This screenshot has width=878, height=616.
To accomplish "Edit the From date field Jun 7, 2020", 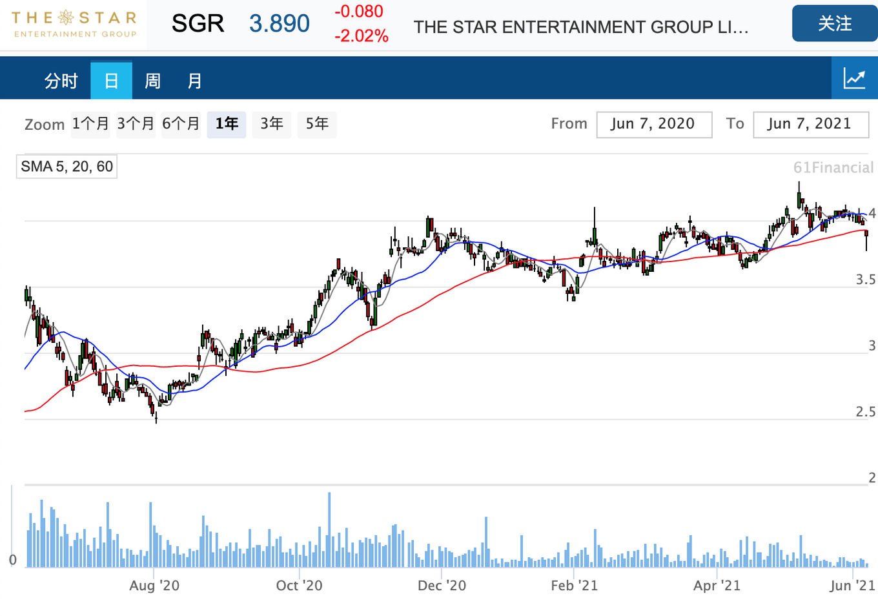I will (x=654, y=124).
